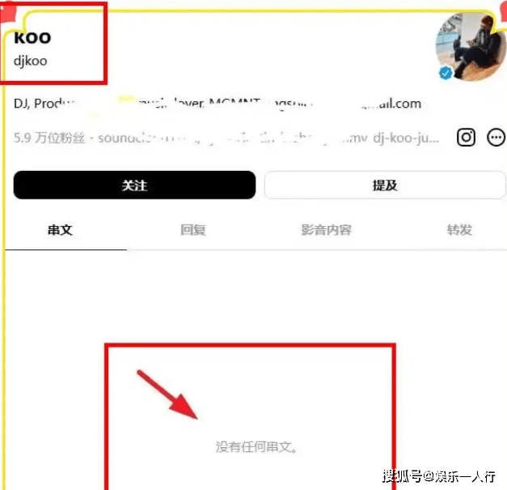
Task: Click the black 关注 follow button
Action: (x=134, y=185)
